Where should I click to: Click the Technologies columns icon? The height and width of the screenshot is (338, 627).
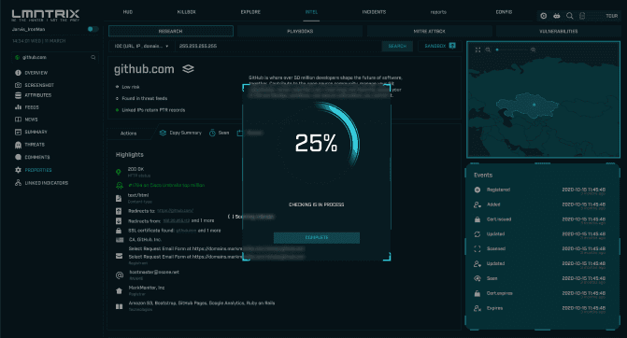click(x=120, y=306)
